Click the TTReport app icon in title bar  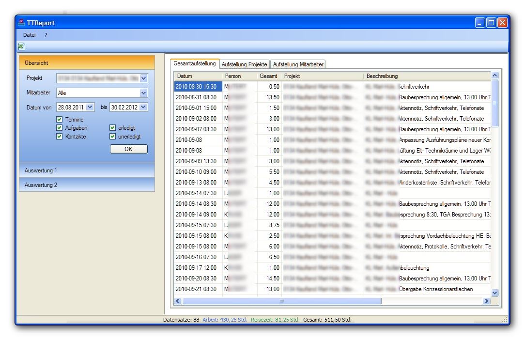click(21, 23)
